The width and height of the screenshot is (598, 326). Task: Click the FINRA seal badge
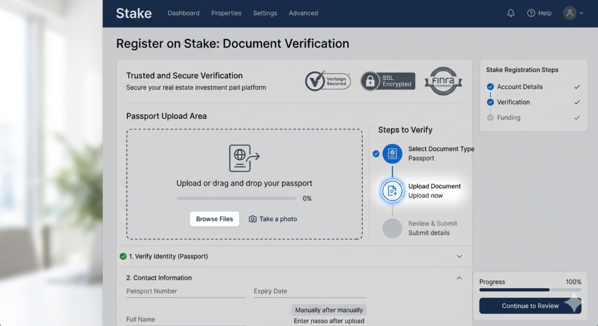(x=443, y=81)
